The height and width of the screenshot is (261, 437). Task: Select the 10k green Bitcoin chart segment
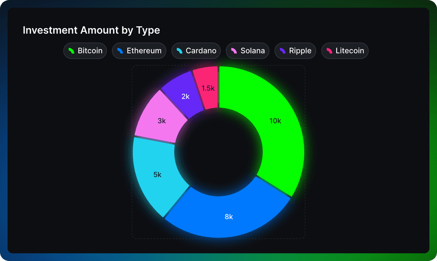(275, 121)
